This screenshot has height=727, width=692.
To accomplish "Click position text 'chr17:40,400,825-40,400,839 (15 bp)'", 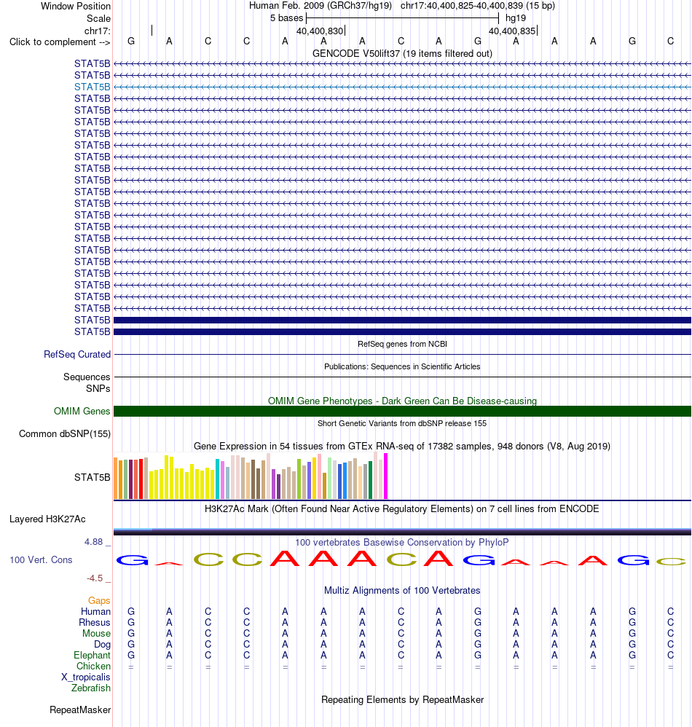I will (477, 6).
